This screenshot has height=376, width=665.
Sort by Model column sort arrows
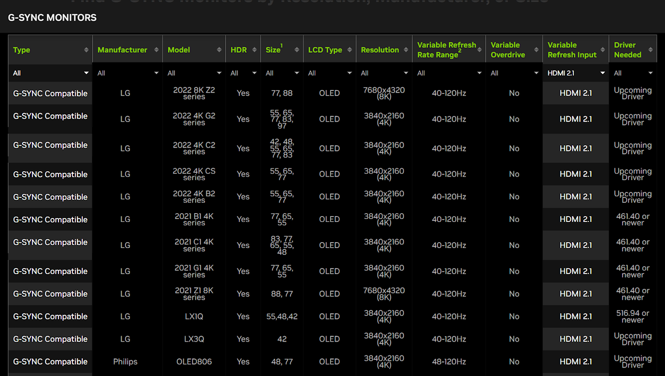tap(219, 50)
